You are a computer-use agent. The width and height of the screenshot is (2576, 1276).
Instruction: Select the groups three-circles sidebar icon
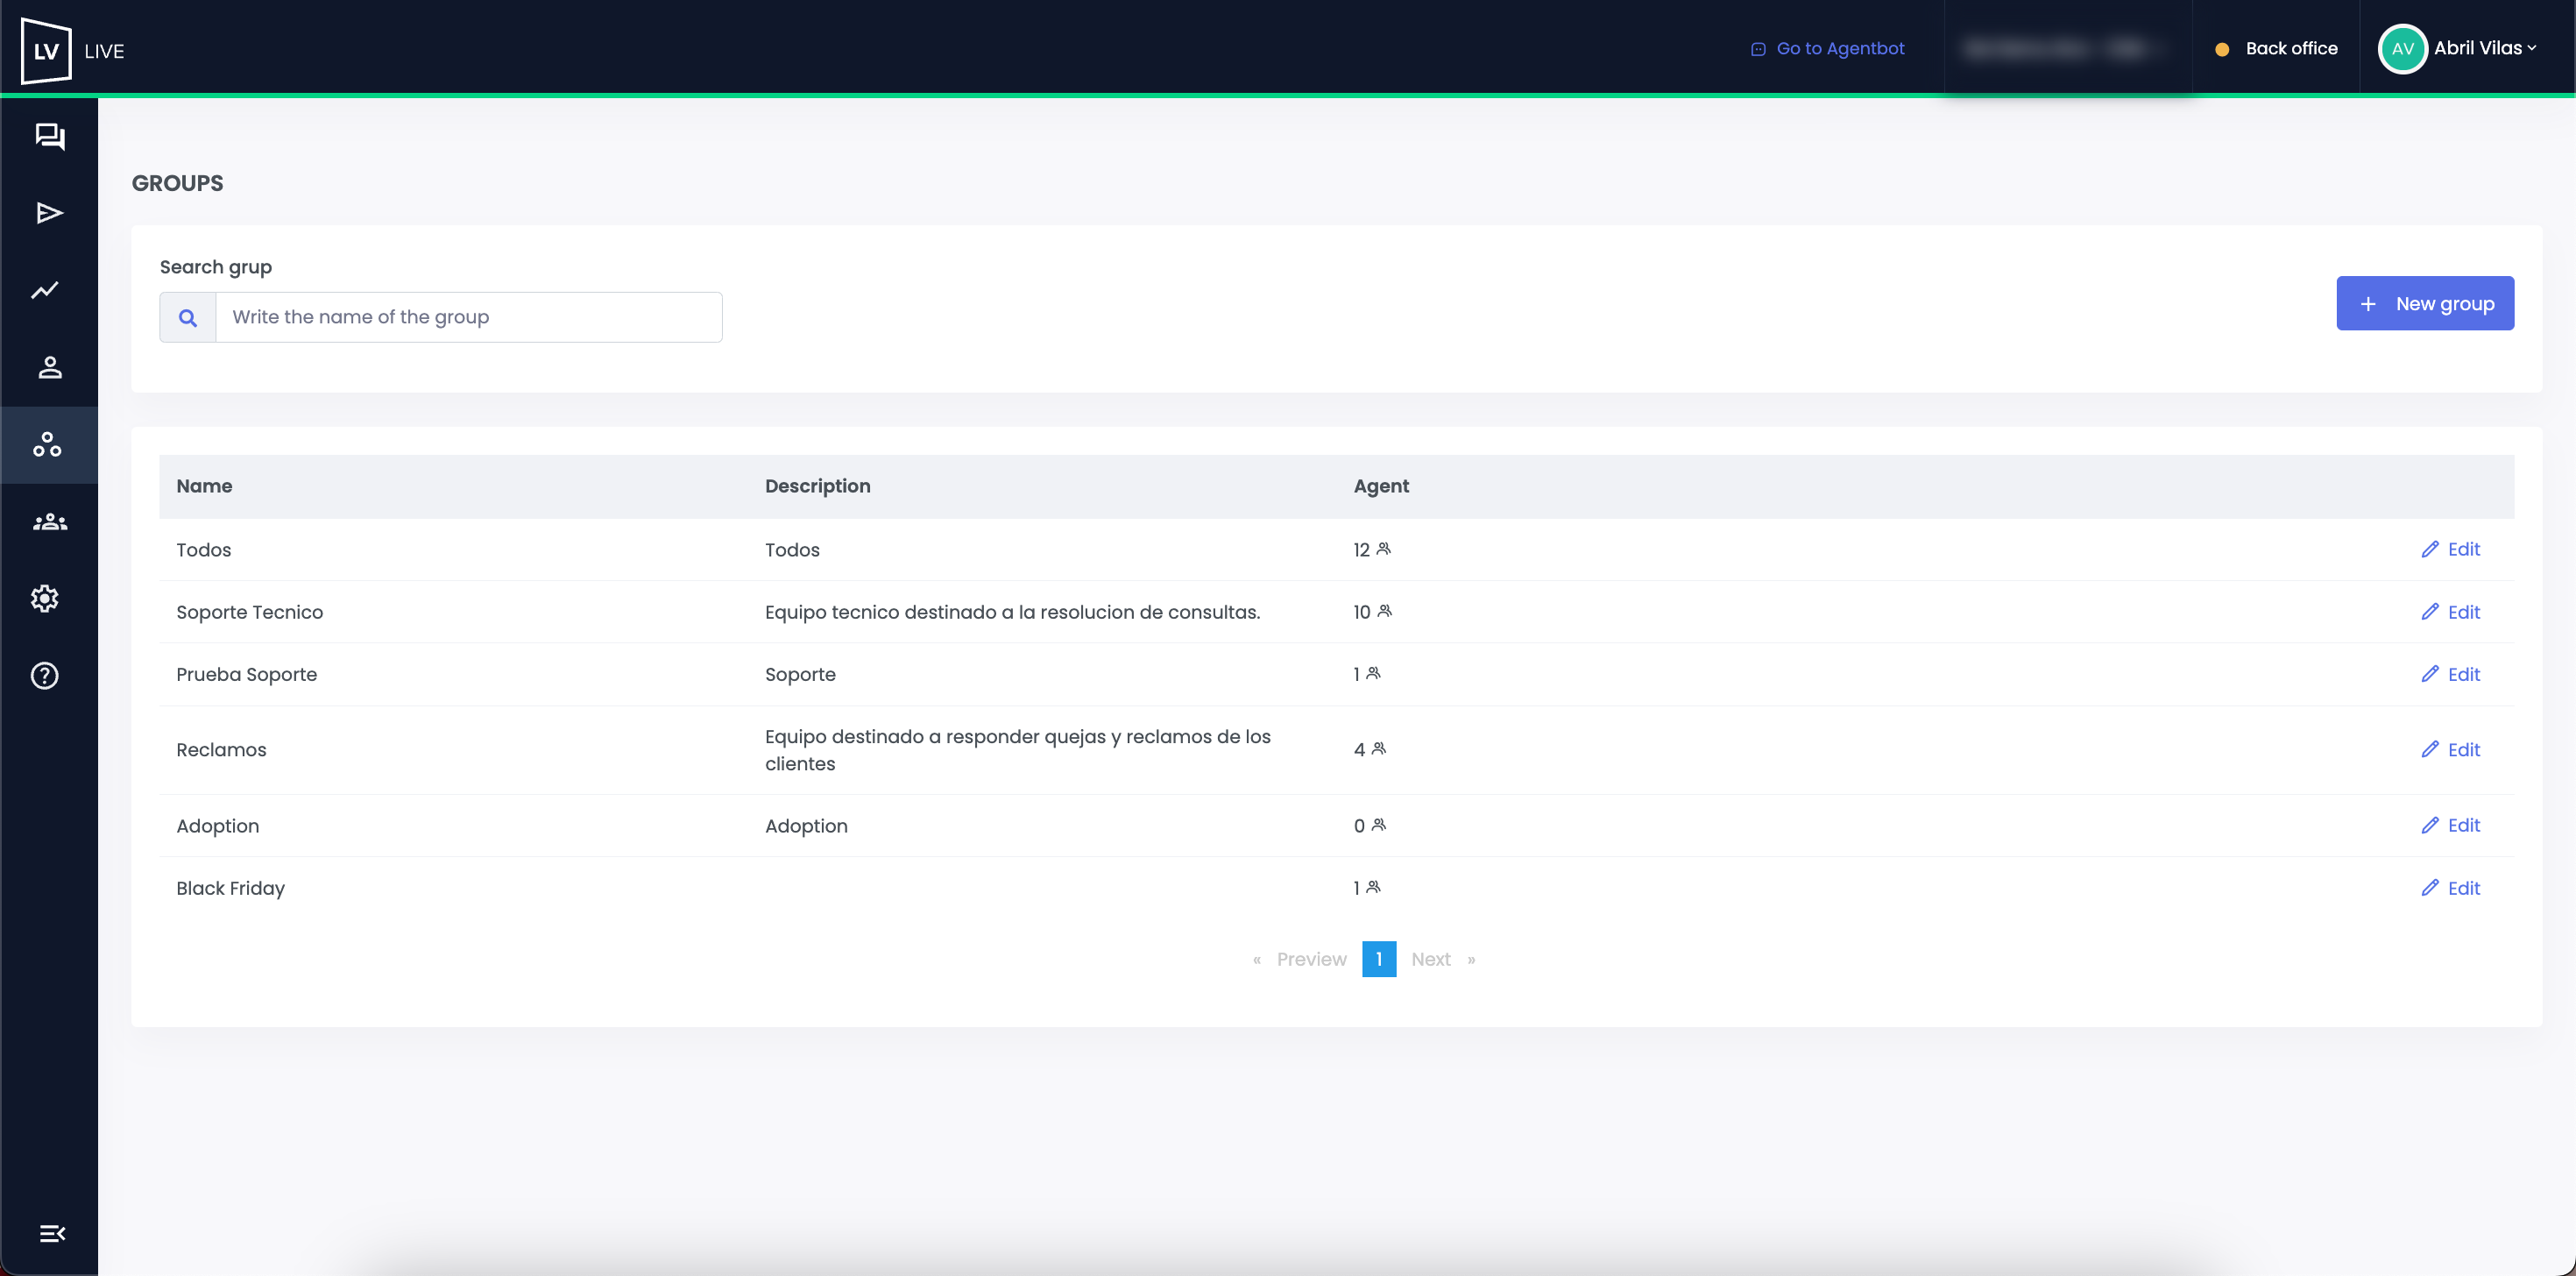tap(47, 444)
